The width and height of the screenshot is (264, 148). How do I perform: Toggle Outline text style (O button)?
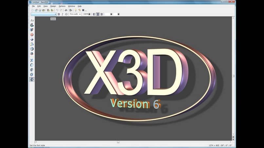tap(66, 14)
